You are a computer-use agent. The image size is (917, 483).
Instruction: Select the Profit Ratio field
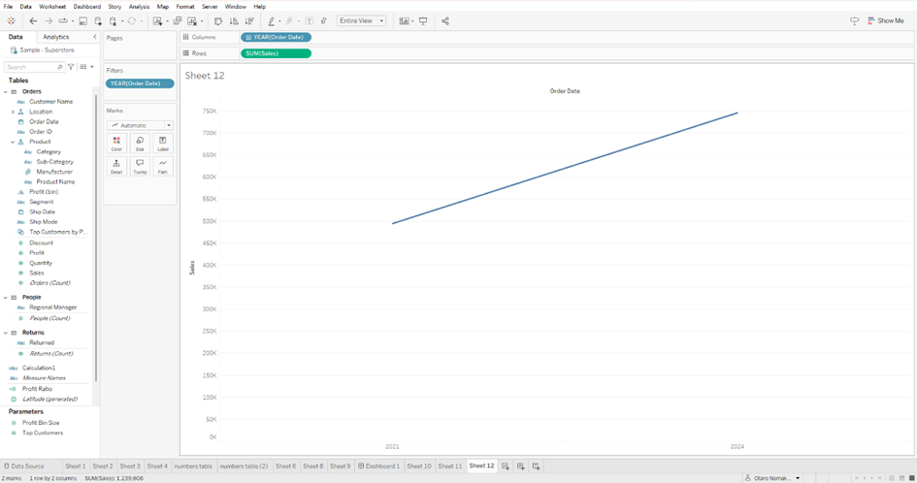point(37,389)
